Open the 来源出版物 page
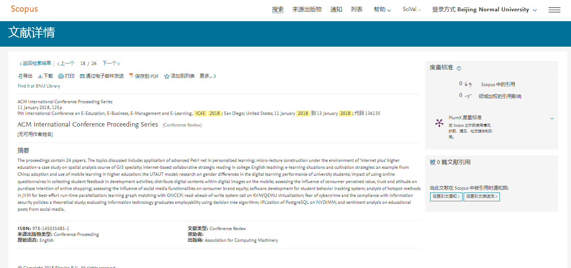571x268 pixels. click(307, 9)
